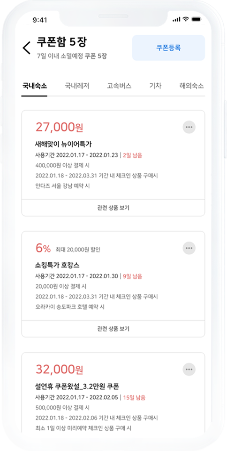Switch to the 고속버스 tab
This screenshot has height=451, width=227.
pyautogui.click(x=119, y=86)
